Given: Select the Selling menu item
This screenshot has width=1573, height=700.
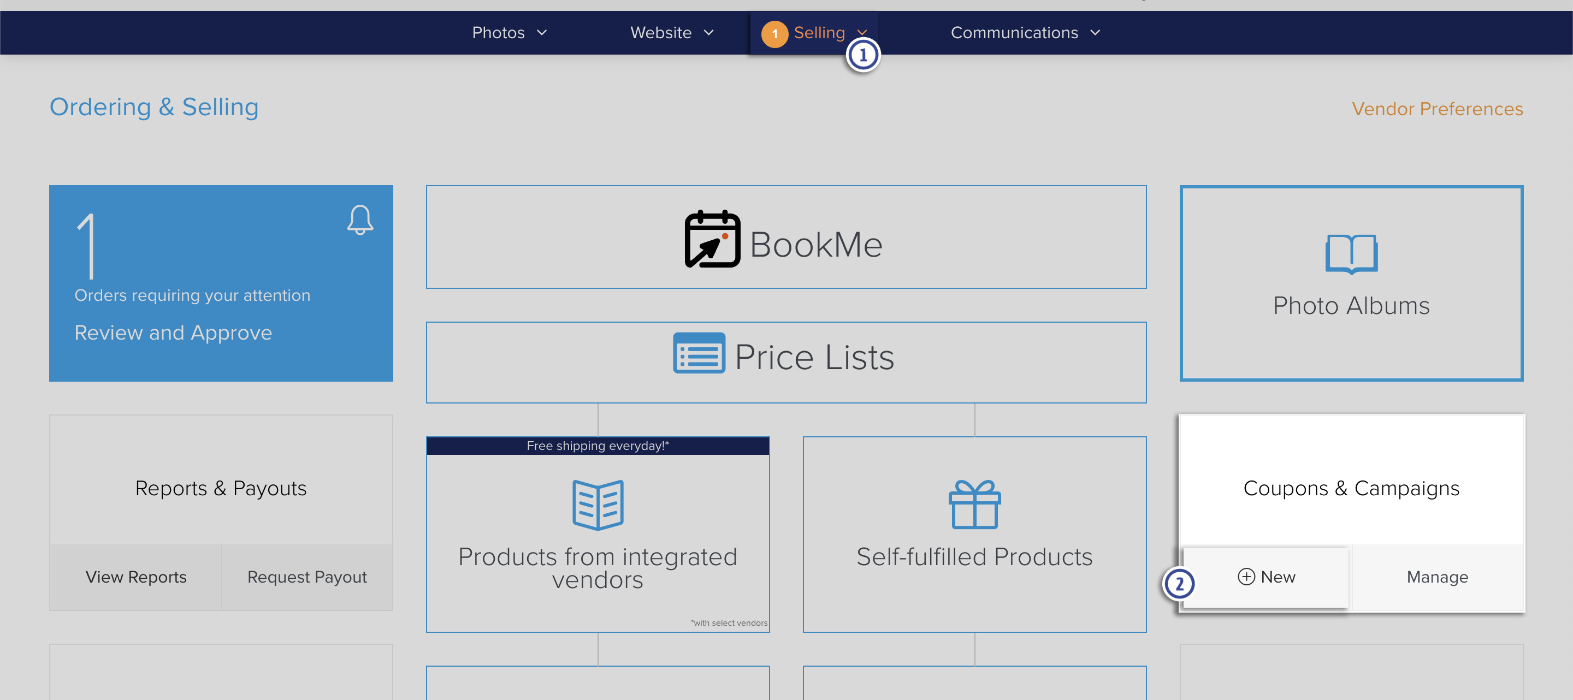Looking at the screenshot, I should [819, 32].
